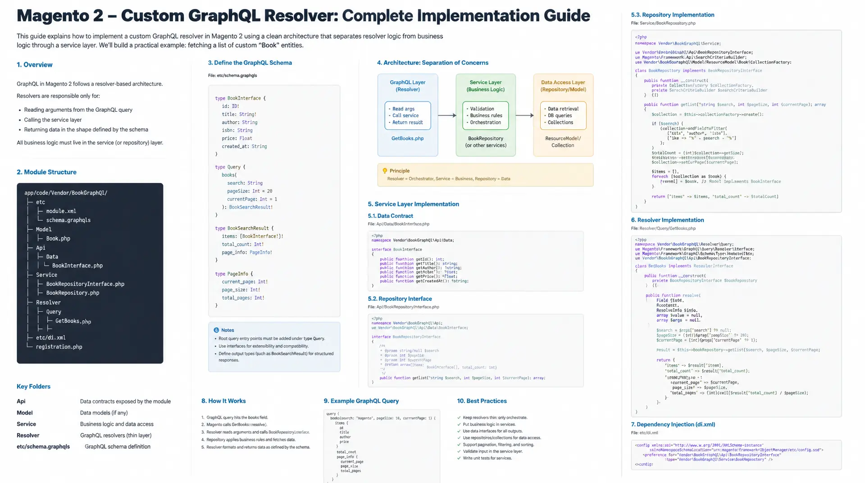865x483 pixels.
Task: Click the '6. Resolver Implementation' heading
Action: click(x=667, y=220)
